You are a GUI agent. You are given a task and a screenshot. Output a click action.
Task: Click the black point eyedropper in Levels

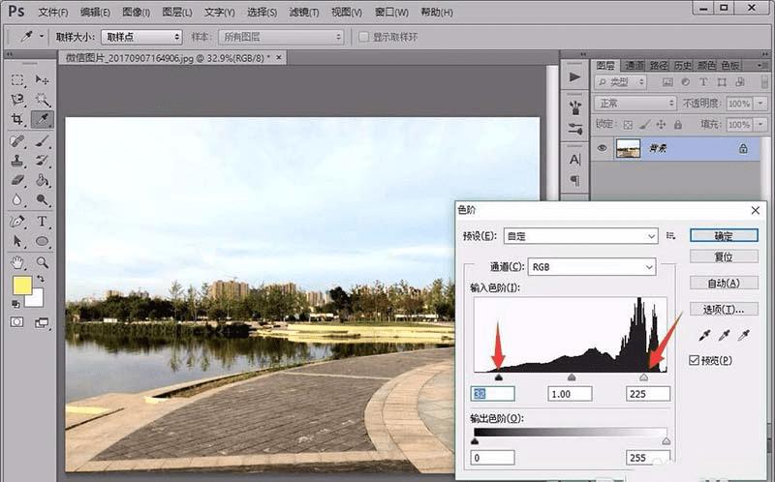tap(706, 335)
